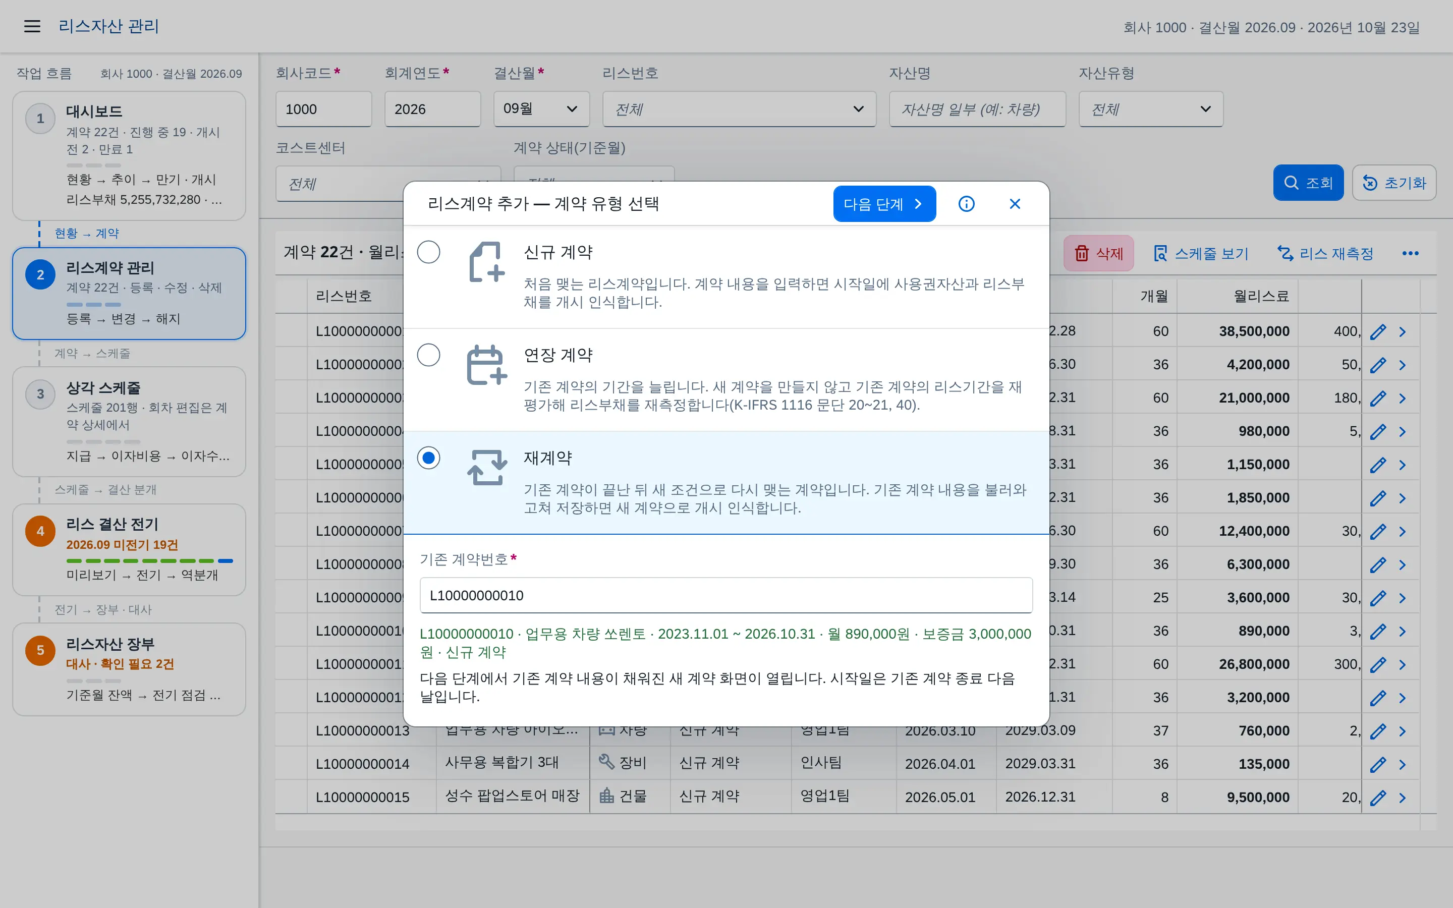Open step 5 리스자산 장부
The height and width of the screenshot is (908, 1453).
click(129, 669)
